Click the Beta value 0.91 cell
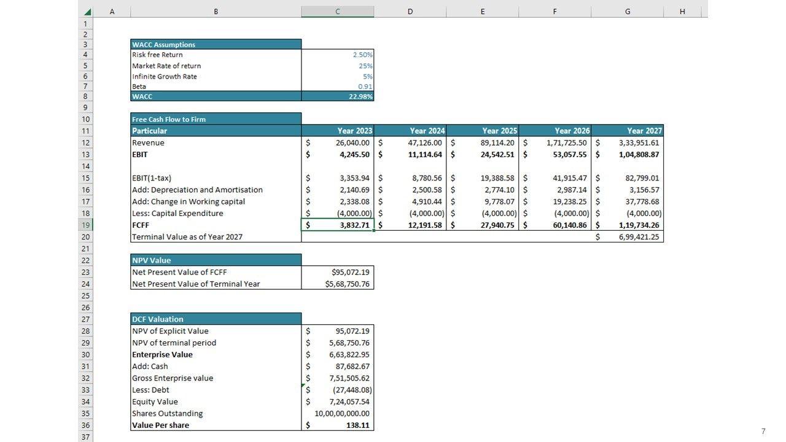Image resolution: width=786 pixels, height=442 pixels. coord(337,87)
